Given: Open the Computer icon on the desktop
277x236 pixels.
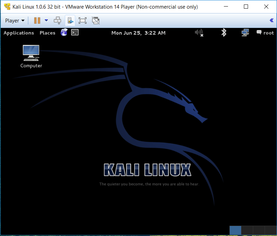Looking at the screenshot, I should click(x=31, y=53).
